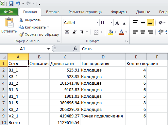Switch to the Разметка страницы tab
Image resolution: width=168 pixels, height=125 pixels.
85,12
